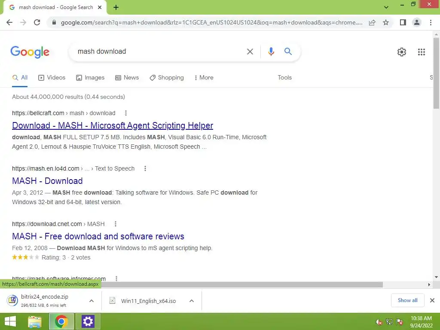Bookmark this tab with star icon
This screenshot has height=330, width=440.
(x=386, y=22)
